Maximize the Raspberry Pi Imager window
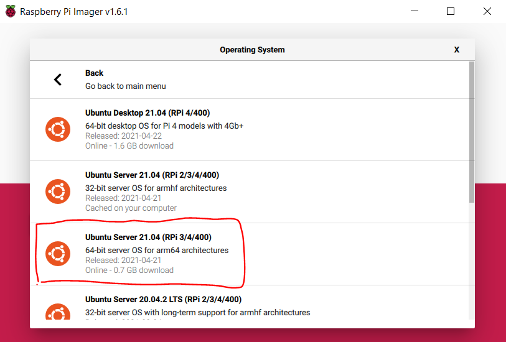 pos(451,11)
